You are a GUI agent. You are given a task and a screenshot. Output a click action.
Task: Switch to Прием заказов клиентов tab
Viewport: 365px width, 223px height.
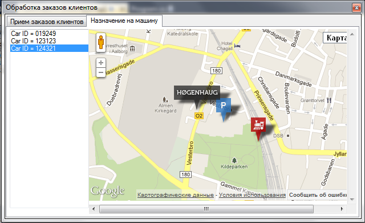pyautogui.click(x=47, y=22)
